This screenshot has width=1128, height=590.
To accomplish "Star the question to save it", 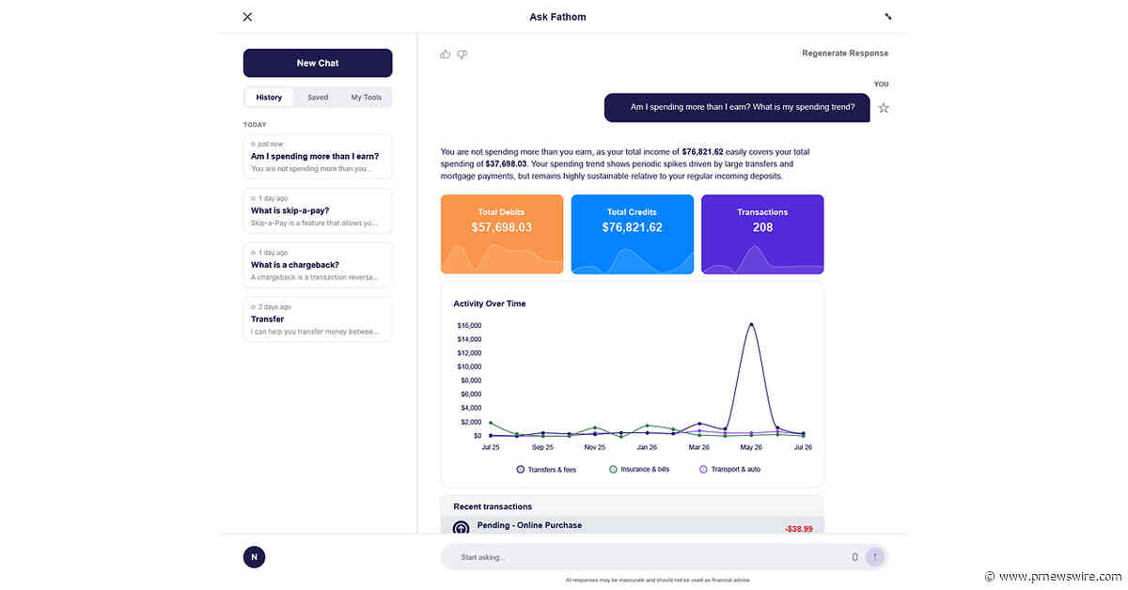I will point(884,108).
